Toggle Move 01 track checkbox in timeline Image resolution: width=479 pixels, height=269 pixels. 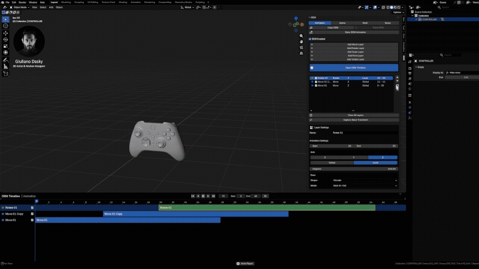click(x=32, y=220)
